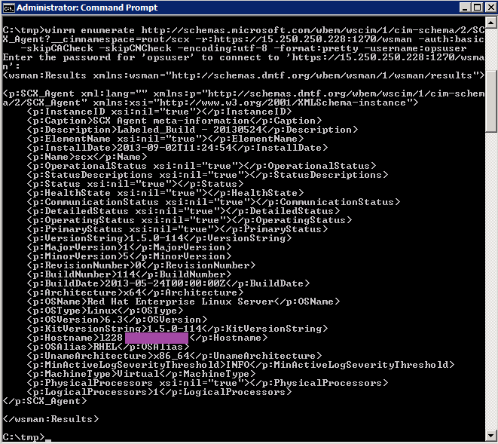Click the Hostname line starting 'l228'
The height and width of the screenshot is (444, 498).
(147, 338)
